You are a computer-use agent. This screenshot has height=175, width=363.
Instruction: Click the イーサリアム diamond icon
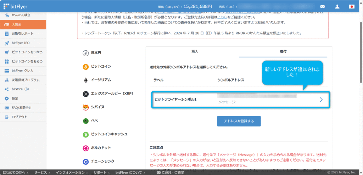click(x=86, y=80)
